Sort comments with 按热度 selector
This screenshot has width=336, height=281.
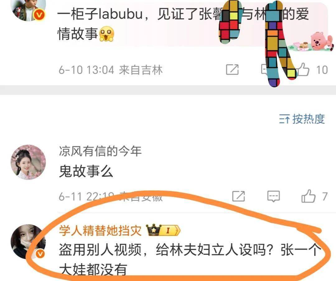click(x=302, y=119)
